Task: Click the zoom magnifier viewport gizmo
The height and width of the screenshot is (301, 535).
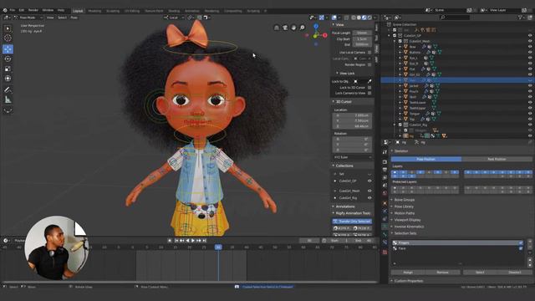Action: pyautogui.click(x=302, y=28)
